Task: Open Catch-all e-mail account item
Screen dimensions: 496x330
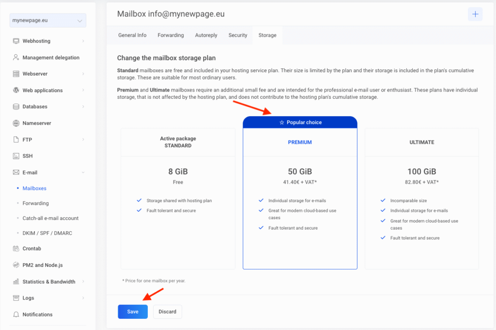Action: click(x=50, y=219)
